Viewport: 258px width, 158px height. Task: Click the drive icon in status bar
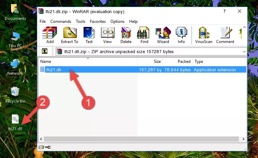coord(41,147)
